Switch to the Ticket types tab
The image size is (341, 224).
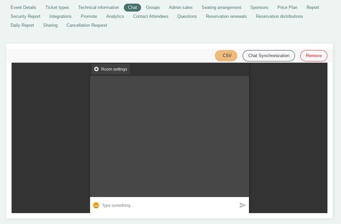tap(57, 8)
